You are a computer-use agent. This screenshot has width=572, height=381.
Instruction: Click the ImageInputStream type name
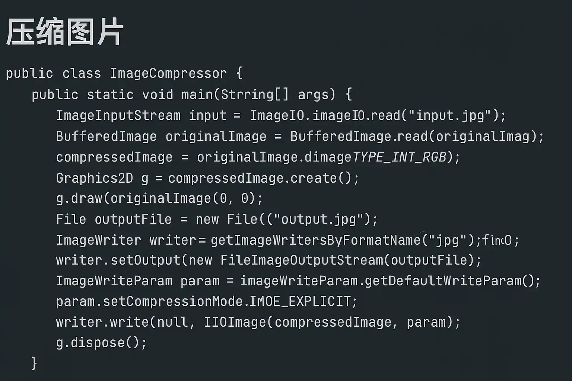pos(118,115)
